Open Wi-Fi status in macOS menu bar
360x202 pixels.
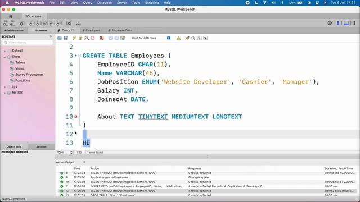click(x=265, y=3)
